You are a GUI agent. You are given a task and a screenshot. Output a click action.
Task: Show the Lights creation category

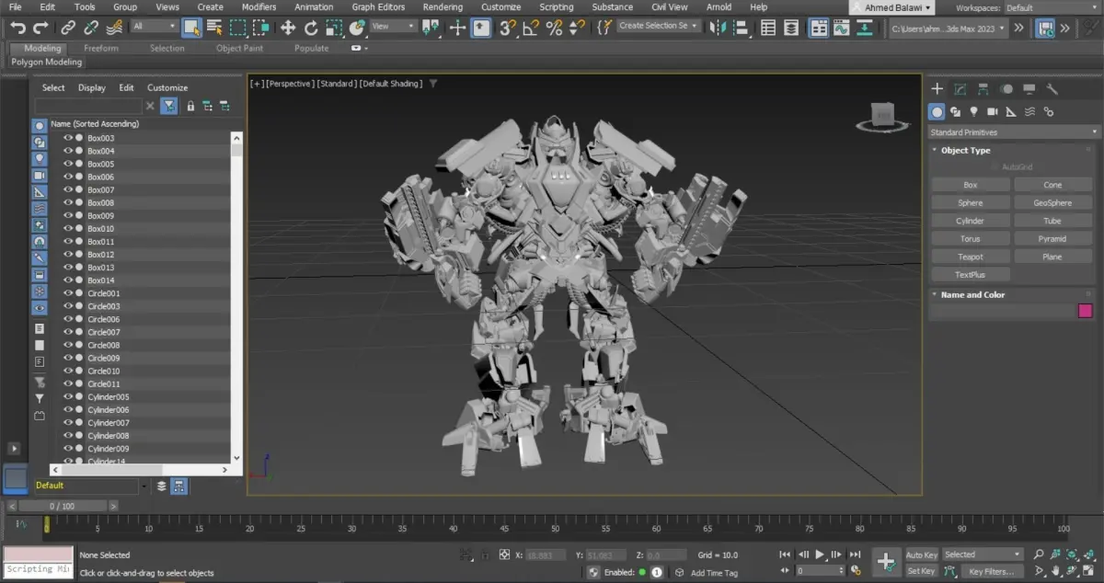coord(973,111)
